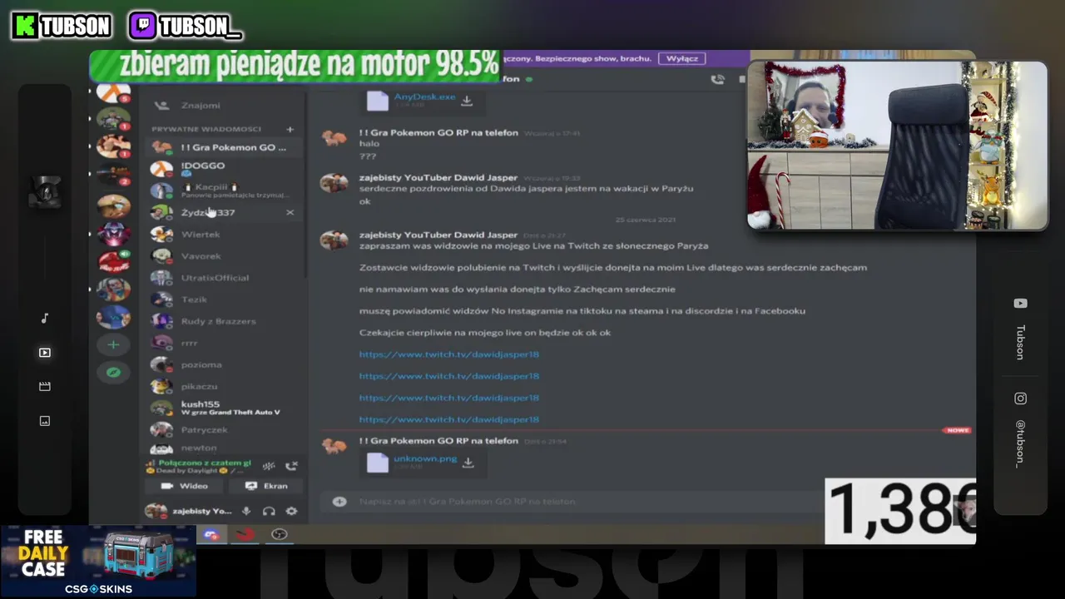This screenshot has height=599, width=1065.
Task: Click the Discord taskbar icon
Action: 211,534
